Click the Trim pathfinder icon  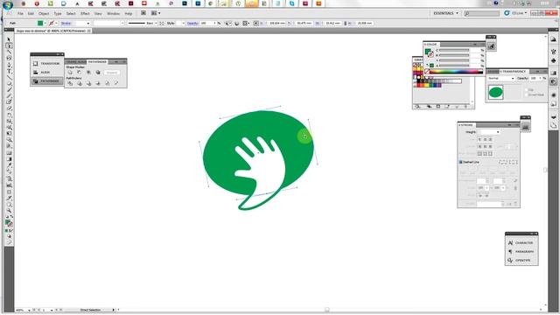[80, 83]
